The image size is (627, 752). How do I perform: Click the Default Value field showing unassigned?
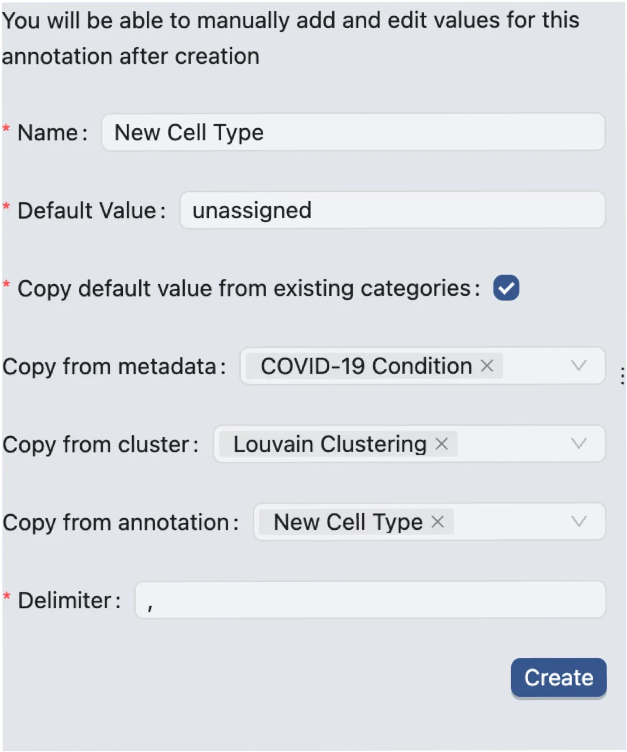392,209
